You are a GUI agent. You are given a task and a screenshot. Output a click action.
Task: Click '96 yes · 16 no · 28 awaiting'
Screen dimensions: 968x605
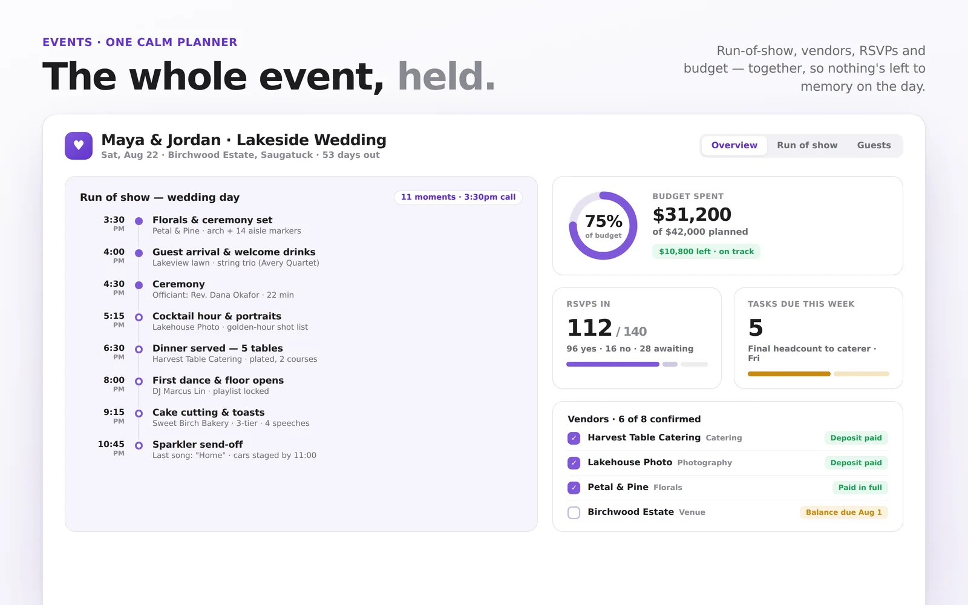630,348
